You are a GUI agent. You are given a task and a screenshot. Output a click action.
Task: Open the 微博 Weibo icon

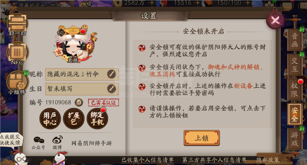tap(57, 143)
